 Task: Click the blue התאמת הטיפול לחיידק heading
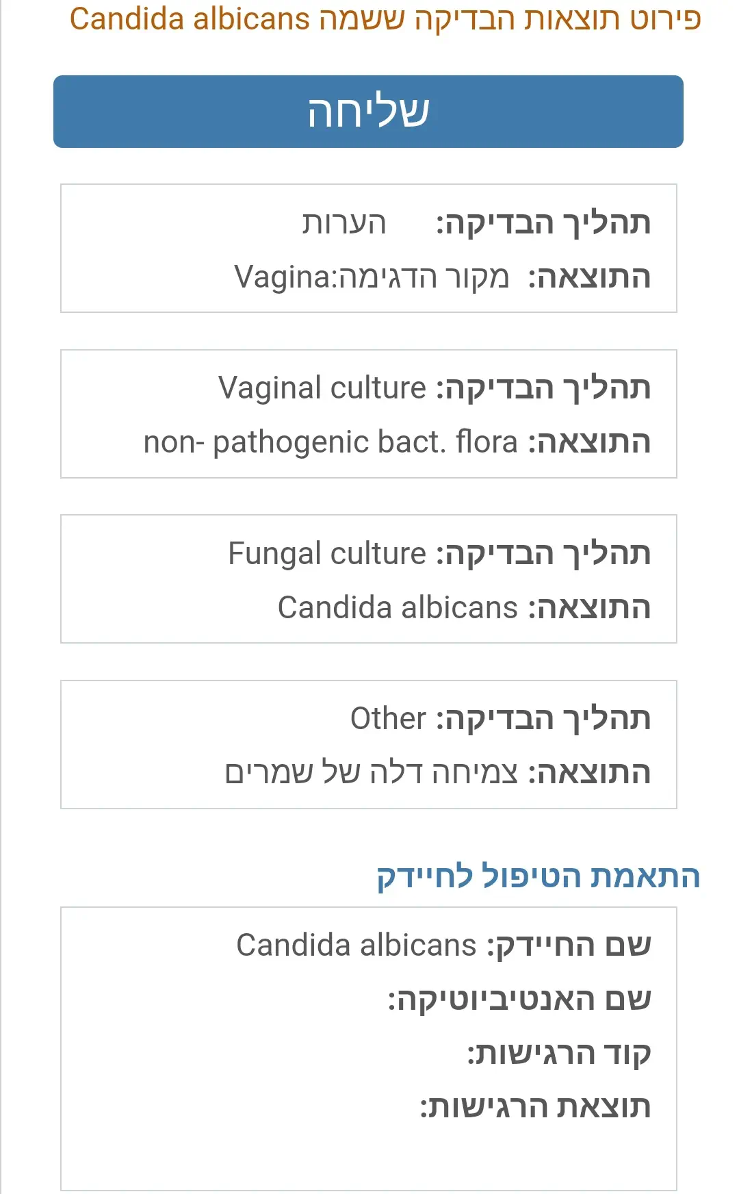click(538, 876)
